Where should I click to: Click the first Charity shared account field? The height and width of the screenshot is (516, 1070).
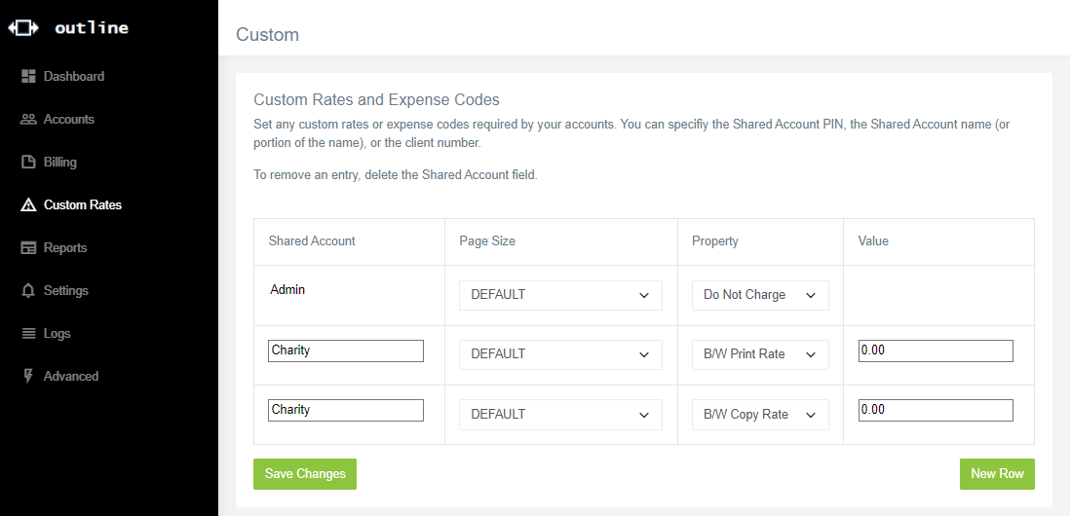[346, 350]
